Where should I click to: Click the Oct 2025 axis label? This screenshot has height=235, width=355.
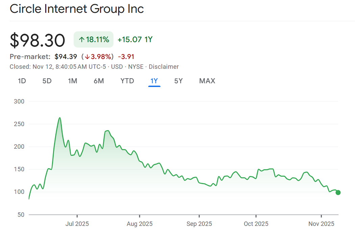click(256, 224)
